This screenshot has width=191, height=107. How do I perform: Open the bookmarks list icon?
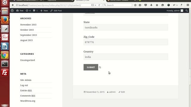coord(140,5)
